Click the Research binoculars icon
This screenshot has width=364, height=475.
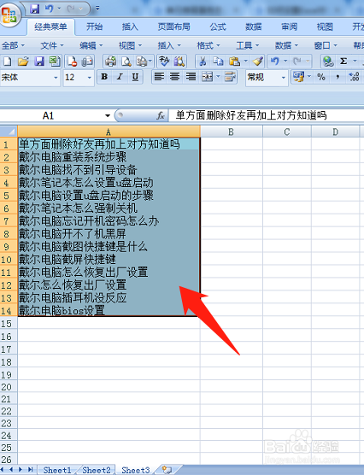(179, 62)
